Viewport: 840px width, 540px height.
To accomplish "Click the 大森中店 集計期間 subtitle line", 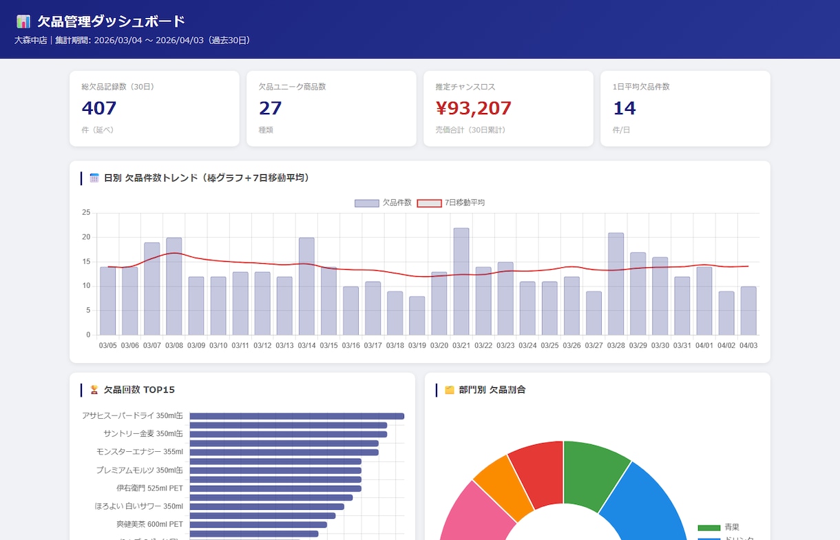I will [x=132, y=40].
